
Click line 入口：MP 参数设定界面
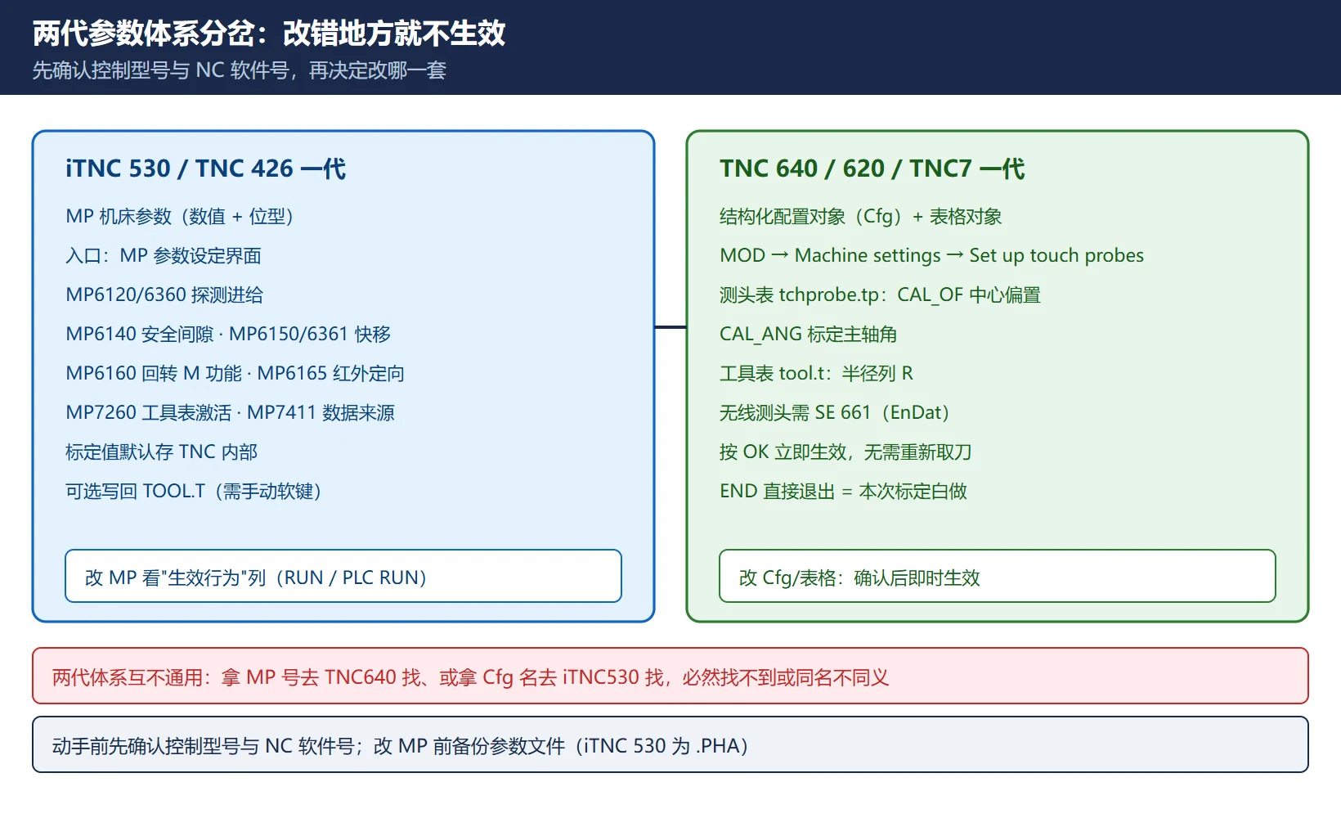click(164, 255)
